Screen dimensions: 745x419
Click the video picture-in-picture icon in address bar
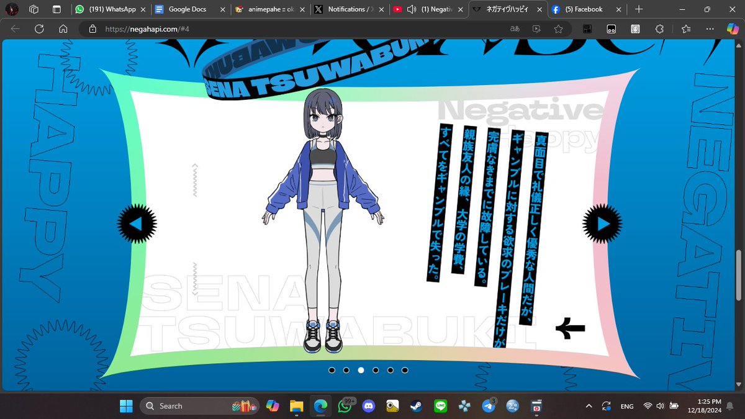[x=536, y=29]
